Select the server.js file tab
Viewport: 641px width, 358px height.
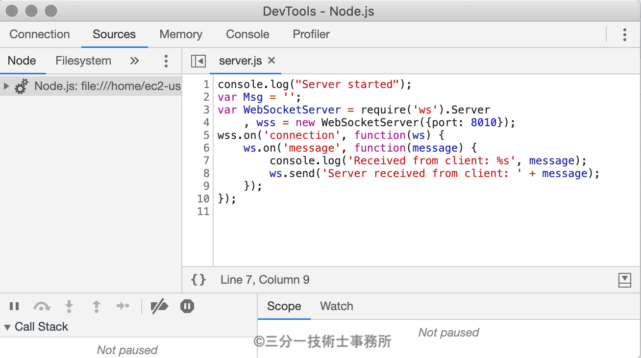[241, 61]
